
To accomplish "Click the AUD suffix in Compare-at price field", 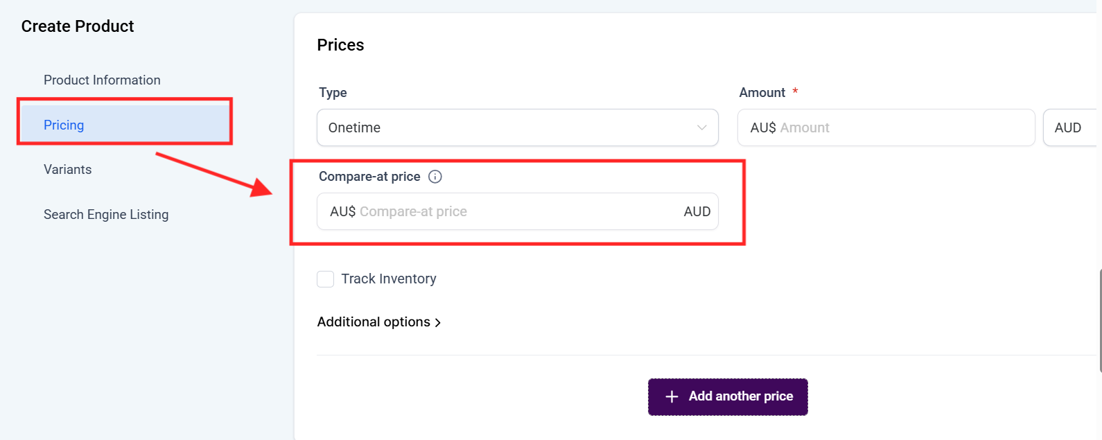I will (x=697, y=211).
